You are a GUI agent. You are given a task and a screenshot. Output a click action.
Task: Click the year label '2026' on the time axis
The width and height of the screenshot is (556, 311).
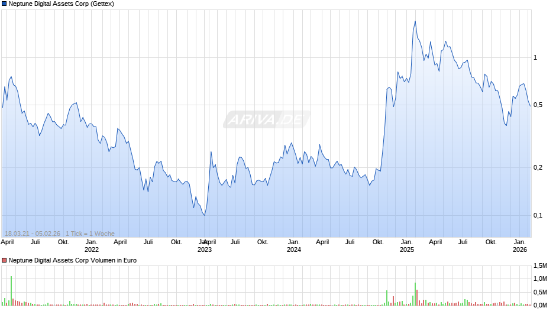tap(520, 250)
